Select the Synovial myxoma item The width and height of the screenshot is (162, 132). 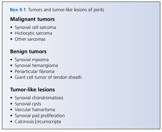pos(32,60)
